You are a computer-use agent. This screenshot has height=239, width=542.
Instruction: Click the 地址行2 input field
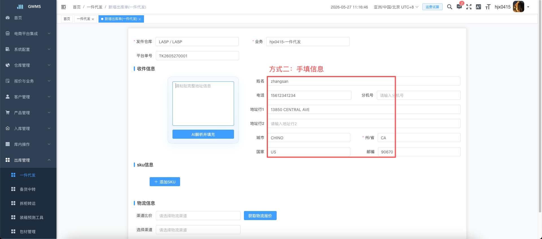tap(364, 123)
